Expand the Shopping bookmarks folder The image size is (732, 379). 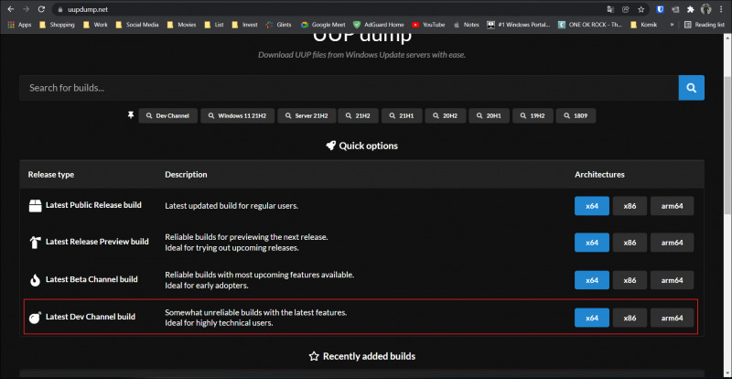tap(57, 25)
